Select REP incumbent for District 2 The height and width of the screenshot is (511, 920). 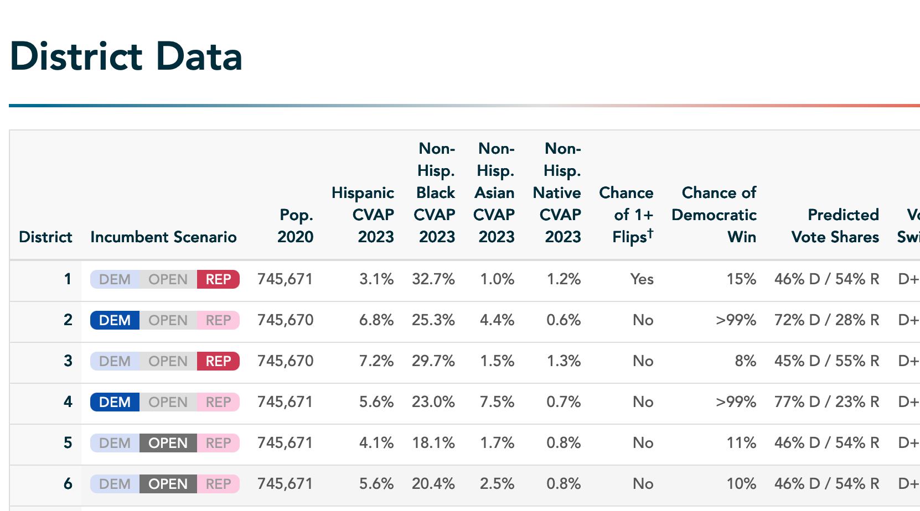(218, 320)
